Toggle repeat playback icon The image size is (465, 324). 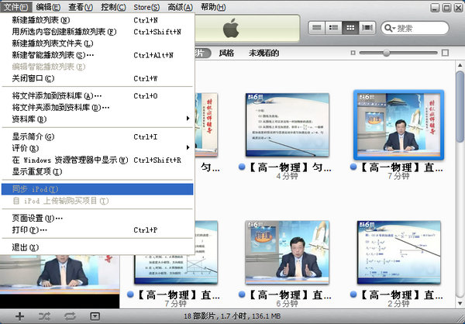point(70,316)
